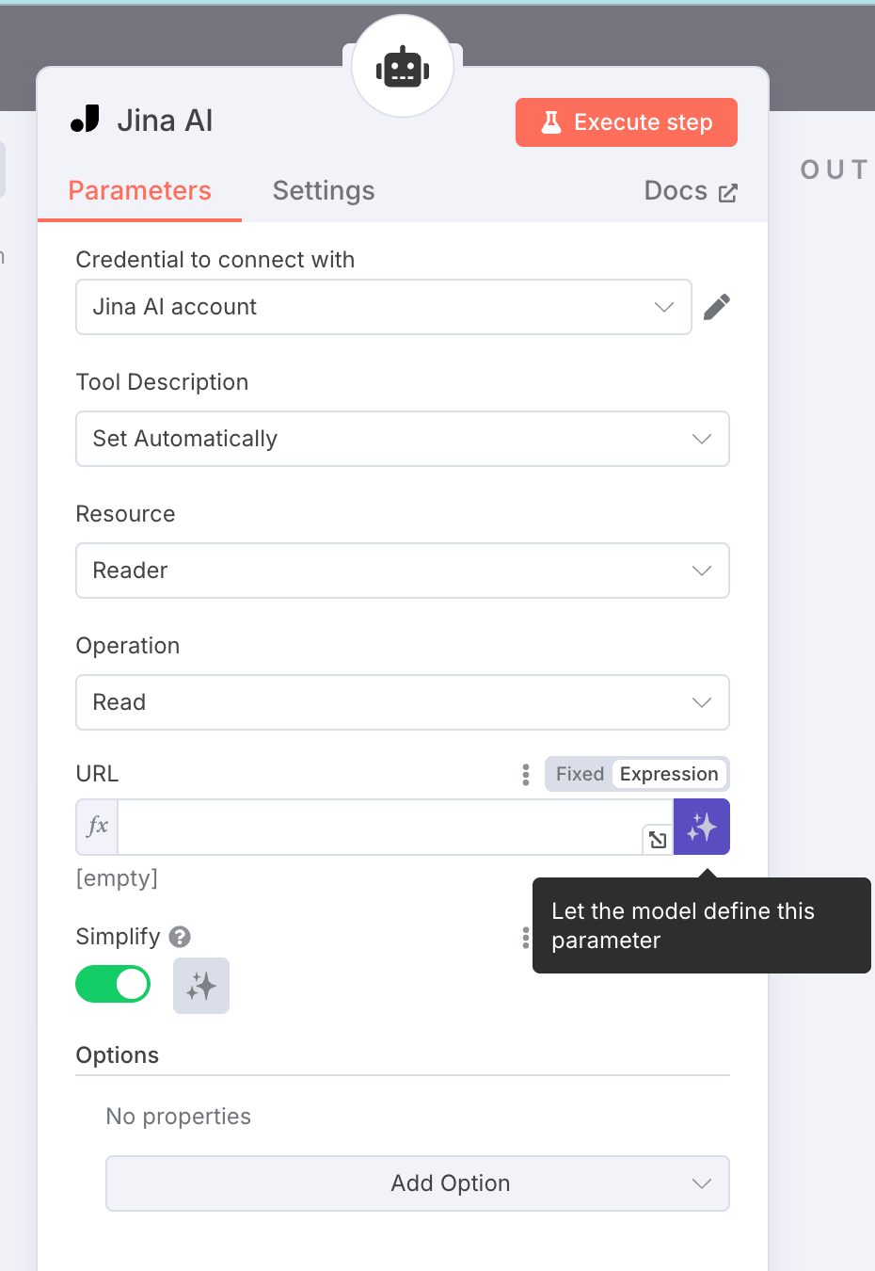Open the URL expression editor expand icon

tap(658, 840)
